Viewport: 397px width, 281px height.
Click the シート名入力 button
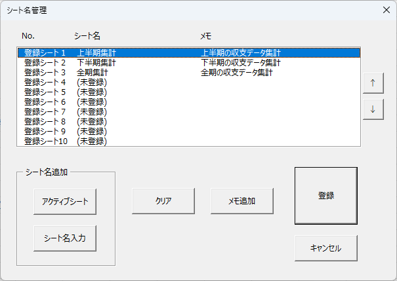click(65, 238)
